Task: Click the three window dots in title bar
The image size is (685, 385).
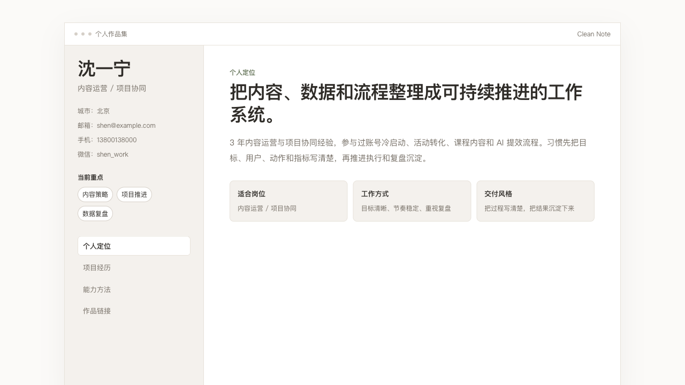Action: click(x=83, y=34)
